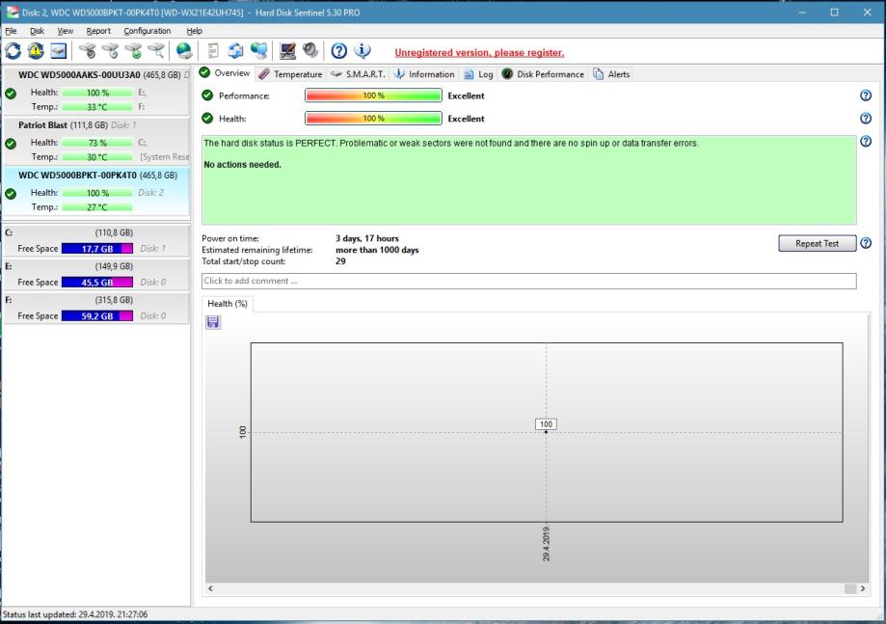Open the S.M.A.R.T. tab
Image resolution: width=886 pixels, height=624 pixels.
tap(358, 74)
